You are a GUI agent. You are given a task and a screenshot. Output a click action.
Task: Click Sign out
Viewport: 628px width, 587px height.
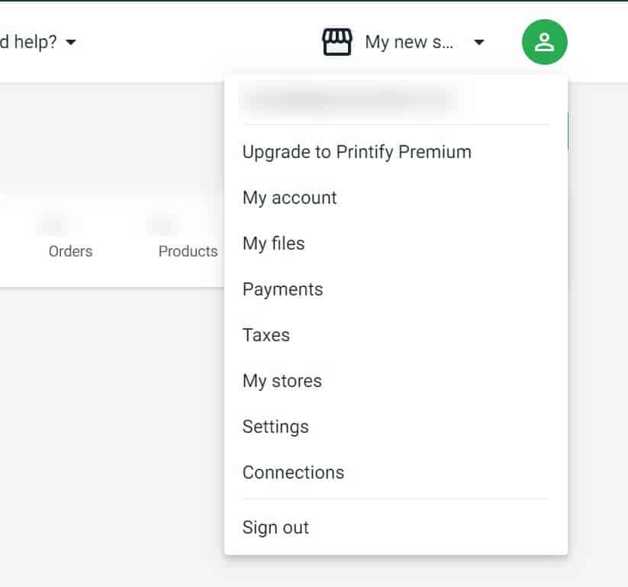(275, 527)
